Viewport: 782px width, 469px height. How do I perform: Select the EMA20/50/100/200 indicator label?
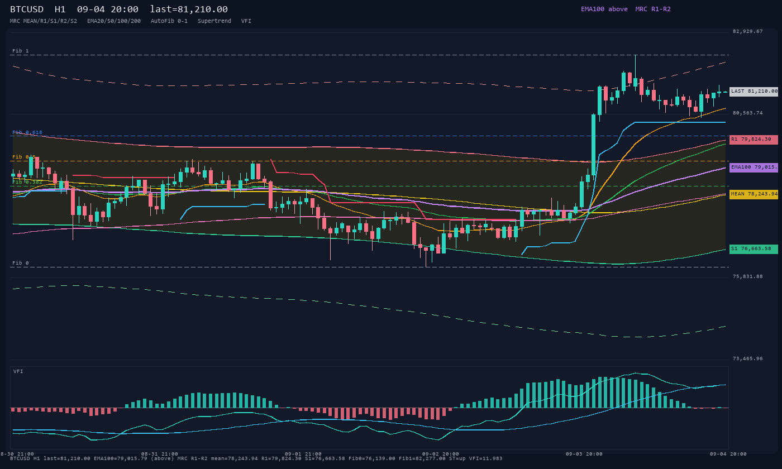pos(114,21)
